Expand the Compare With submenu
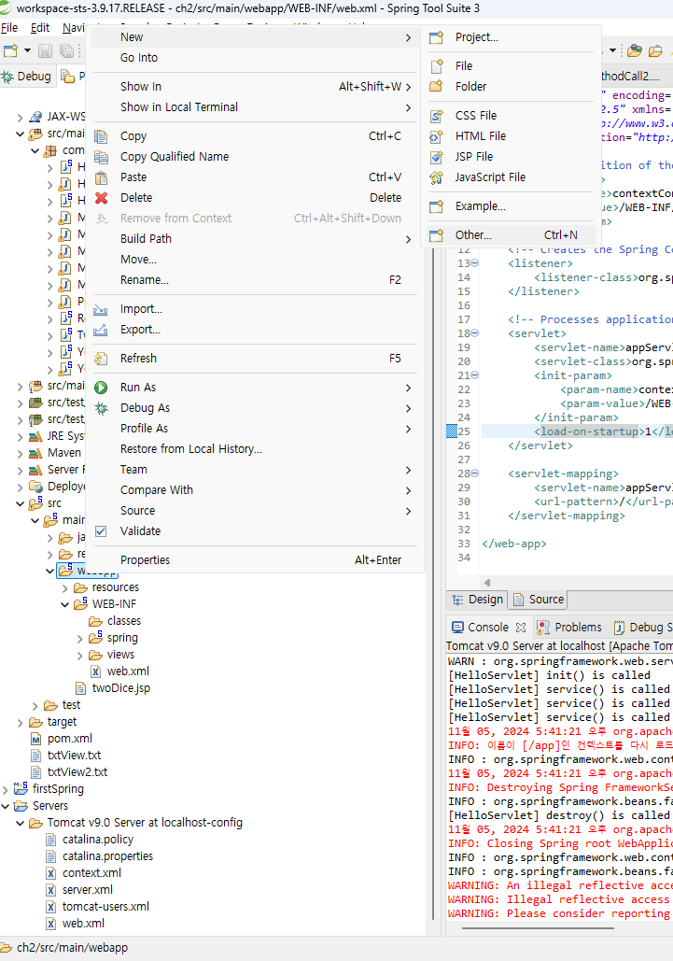Image resolution: width=673 pixels, height=961 pixels. point(254,490)
